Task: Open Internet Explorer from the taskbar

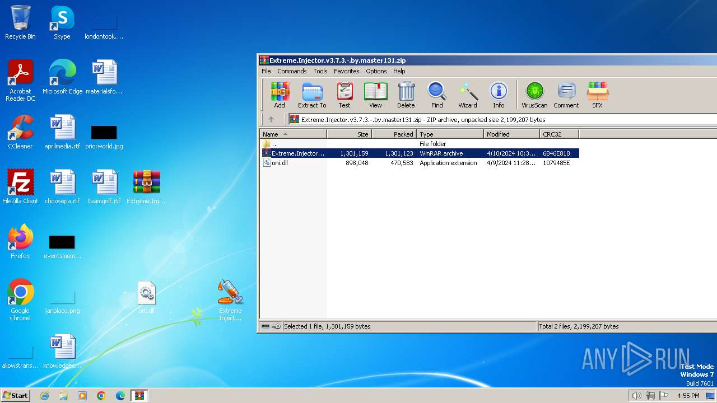Action: click(44, 396)
